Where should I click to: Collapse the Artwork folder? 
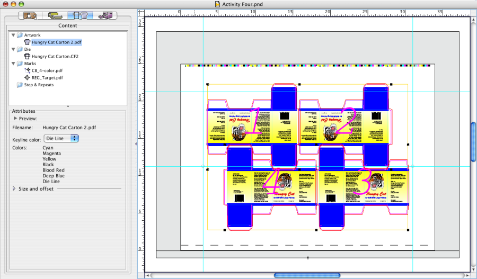13,35
